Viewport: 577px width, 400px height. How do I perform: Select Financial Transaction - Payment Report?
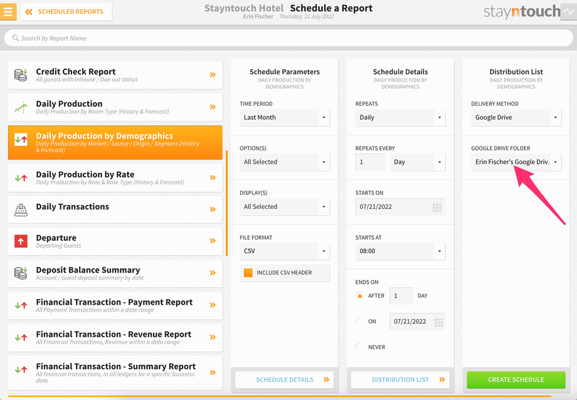pos(115,305)
